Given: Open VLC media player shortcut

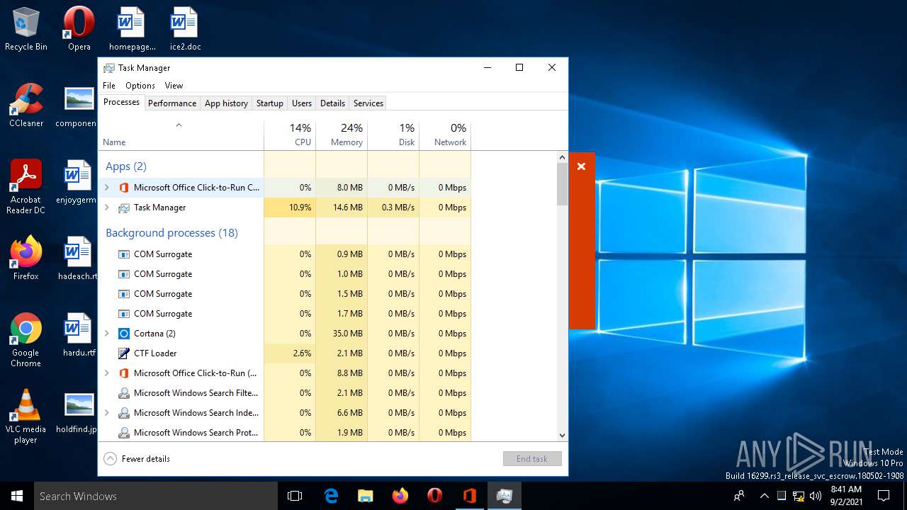Looking at the screenshot, I should 26,416.
